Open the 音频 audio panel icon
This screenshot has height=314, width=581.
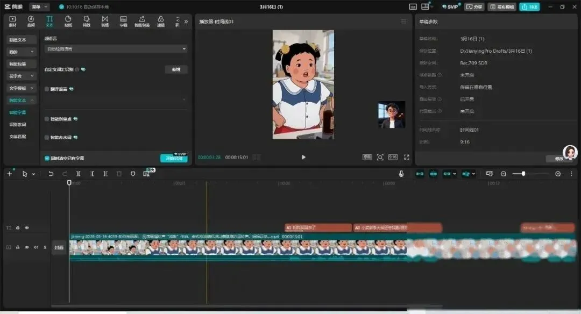pyautogui.click(x=31, y=21)
